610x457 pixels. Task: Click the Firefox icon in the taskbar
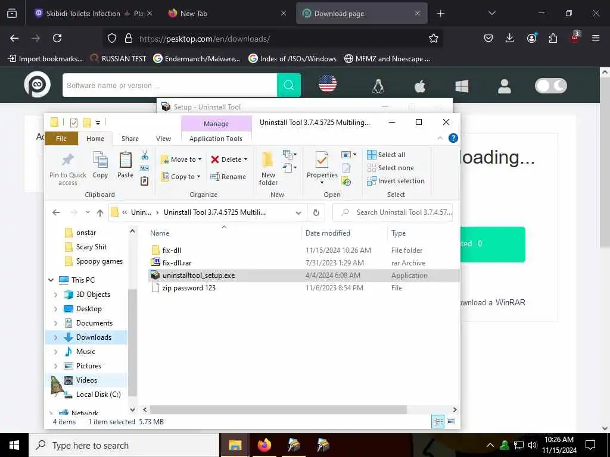(264, 445)
